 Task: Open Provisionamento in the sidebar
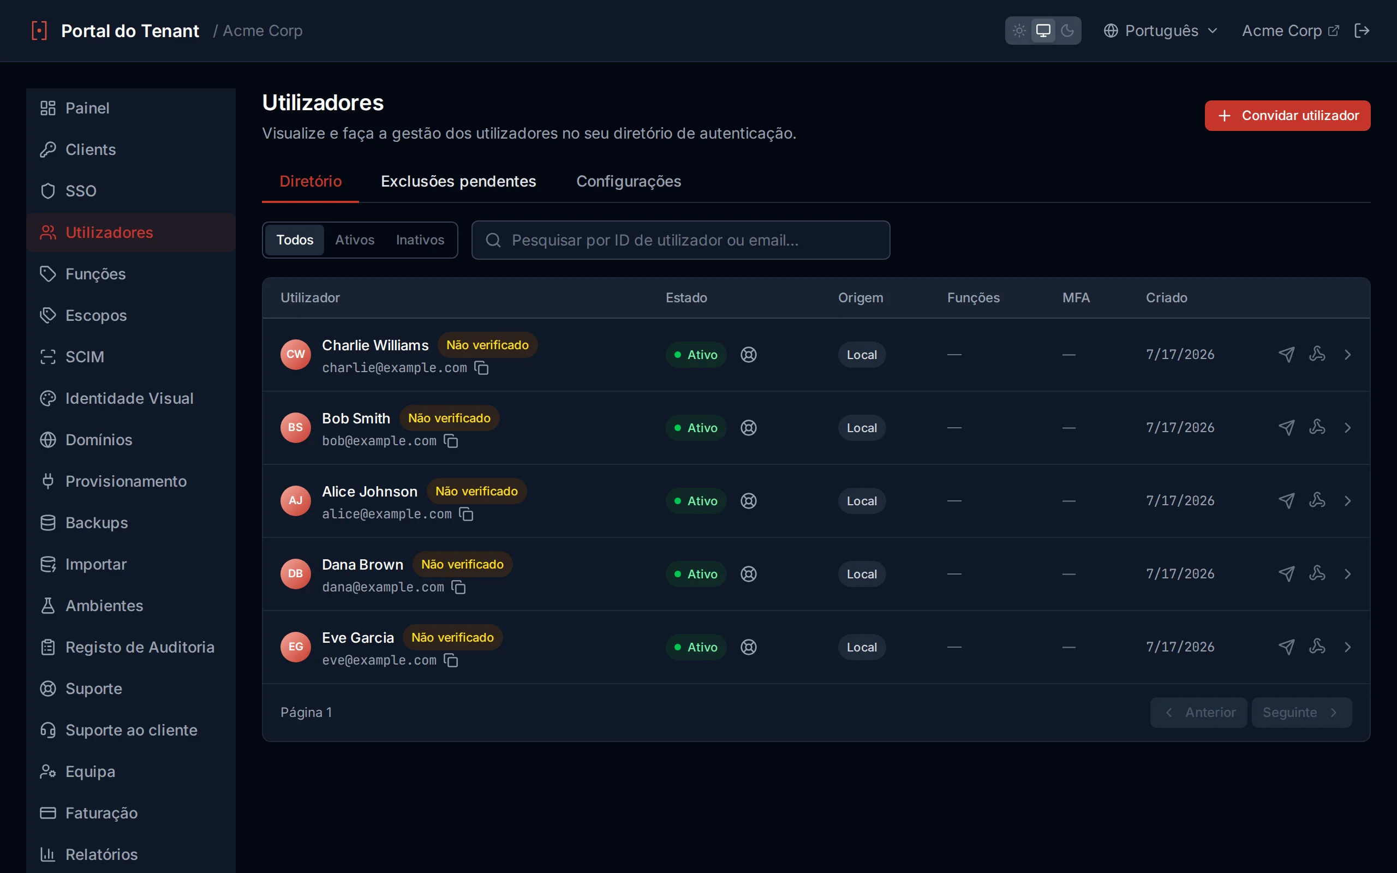pos(131,481)
